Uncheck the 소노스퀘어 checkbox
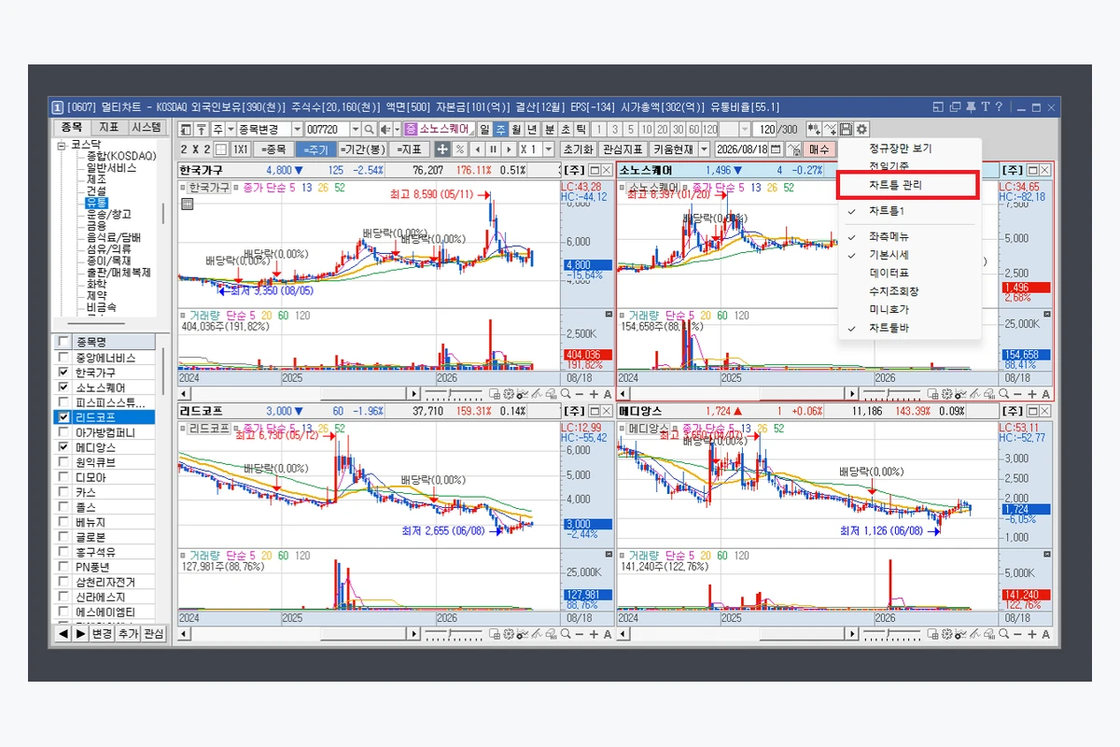This screenshot has width=1120, height=747. point(63,388)
